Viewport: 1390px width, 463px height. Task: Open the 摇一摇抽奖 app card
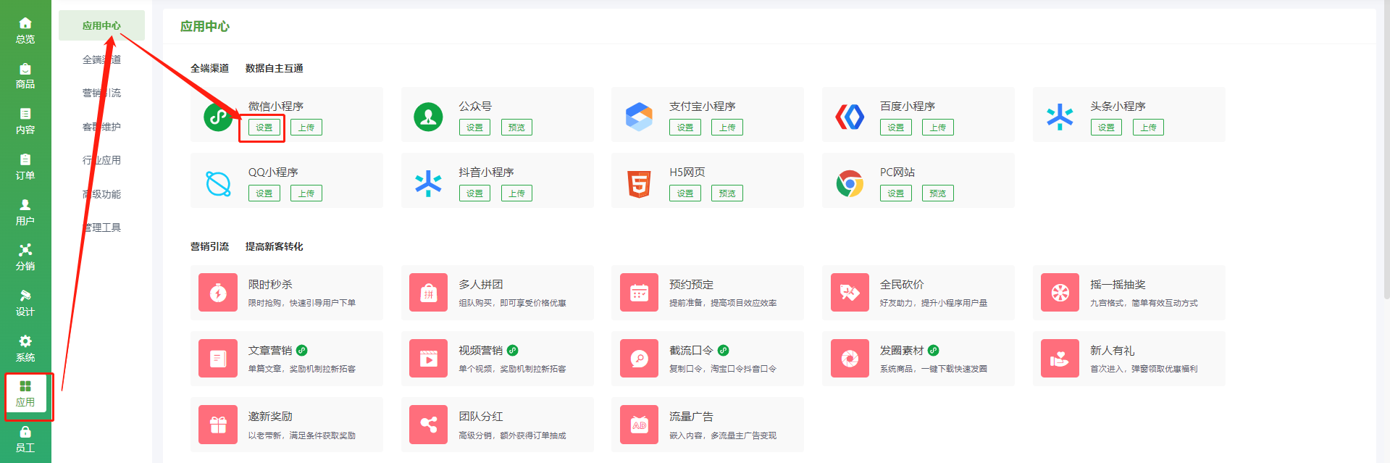[x=1129, y=293]
